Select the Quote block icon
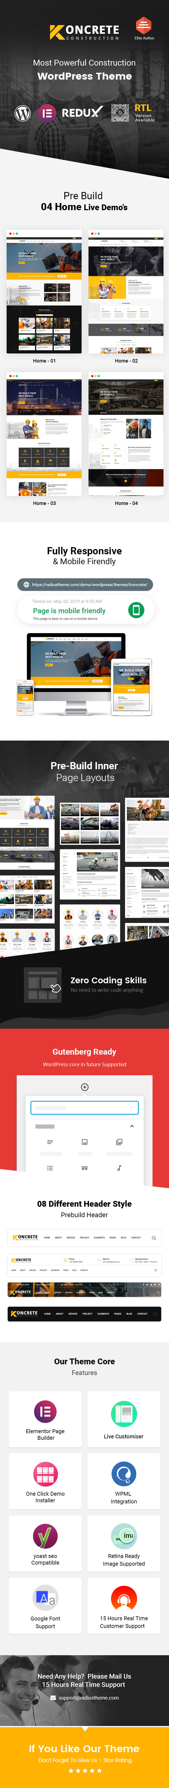The width and height of the screenshot is (169, 1788). click(85, 1168)
